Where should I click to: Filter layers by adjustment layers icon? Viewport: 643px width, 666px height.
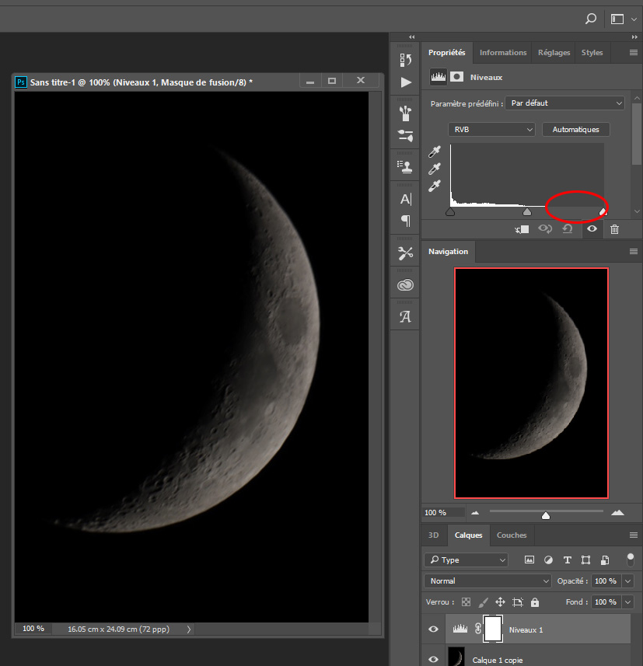point(548,560)
